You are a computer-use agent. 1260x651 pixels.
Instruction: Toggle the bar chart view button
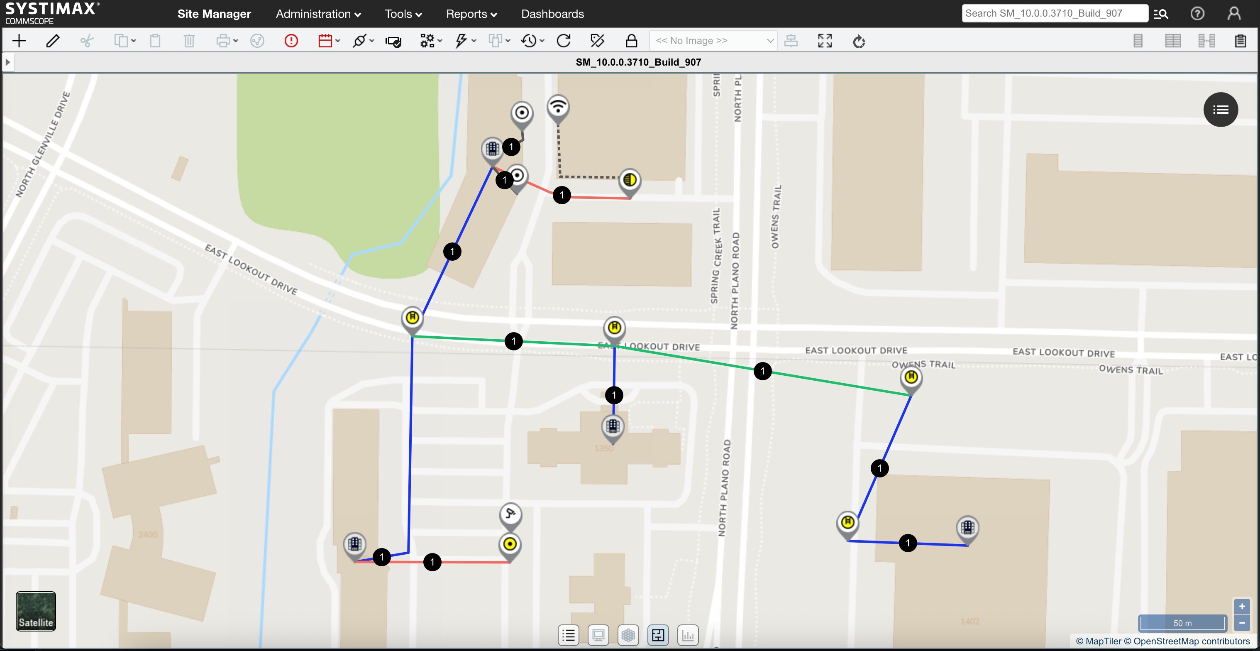(688, 635)
